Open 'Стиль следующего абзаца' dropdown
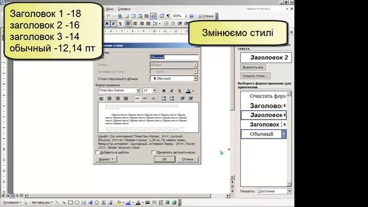 [x=195, y=78]
